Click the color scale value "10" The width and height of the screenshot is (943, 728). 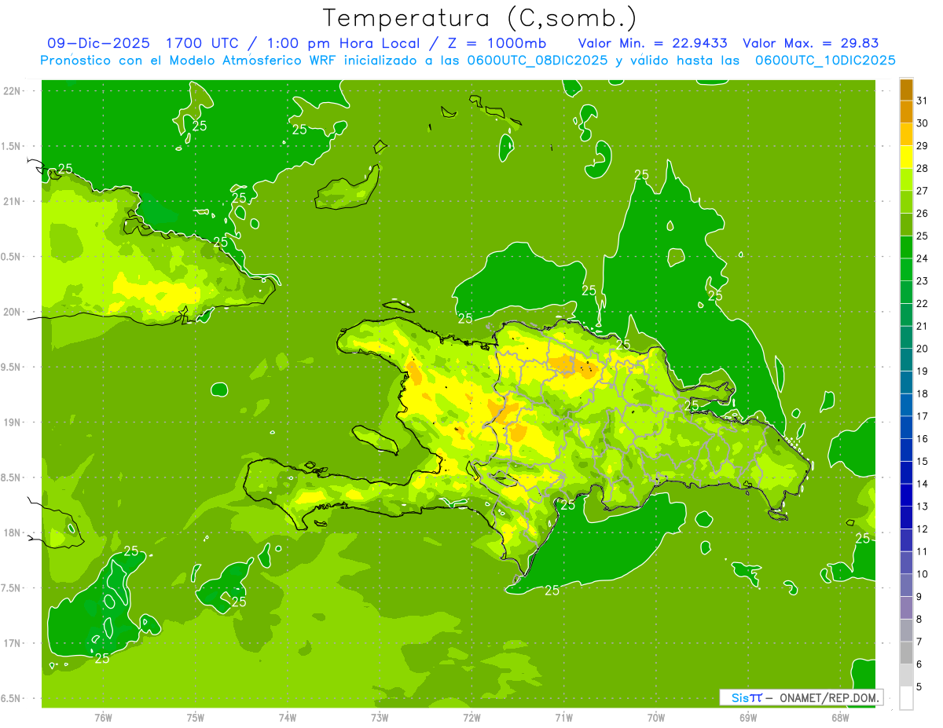tap(922, 574)
